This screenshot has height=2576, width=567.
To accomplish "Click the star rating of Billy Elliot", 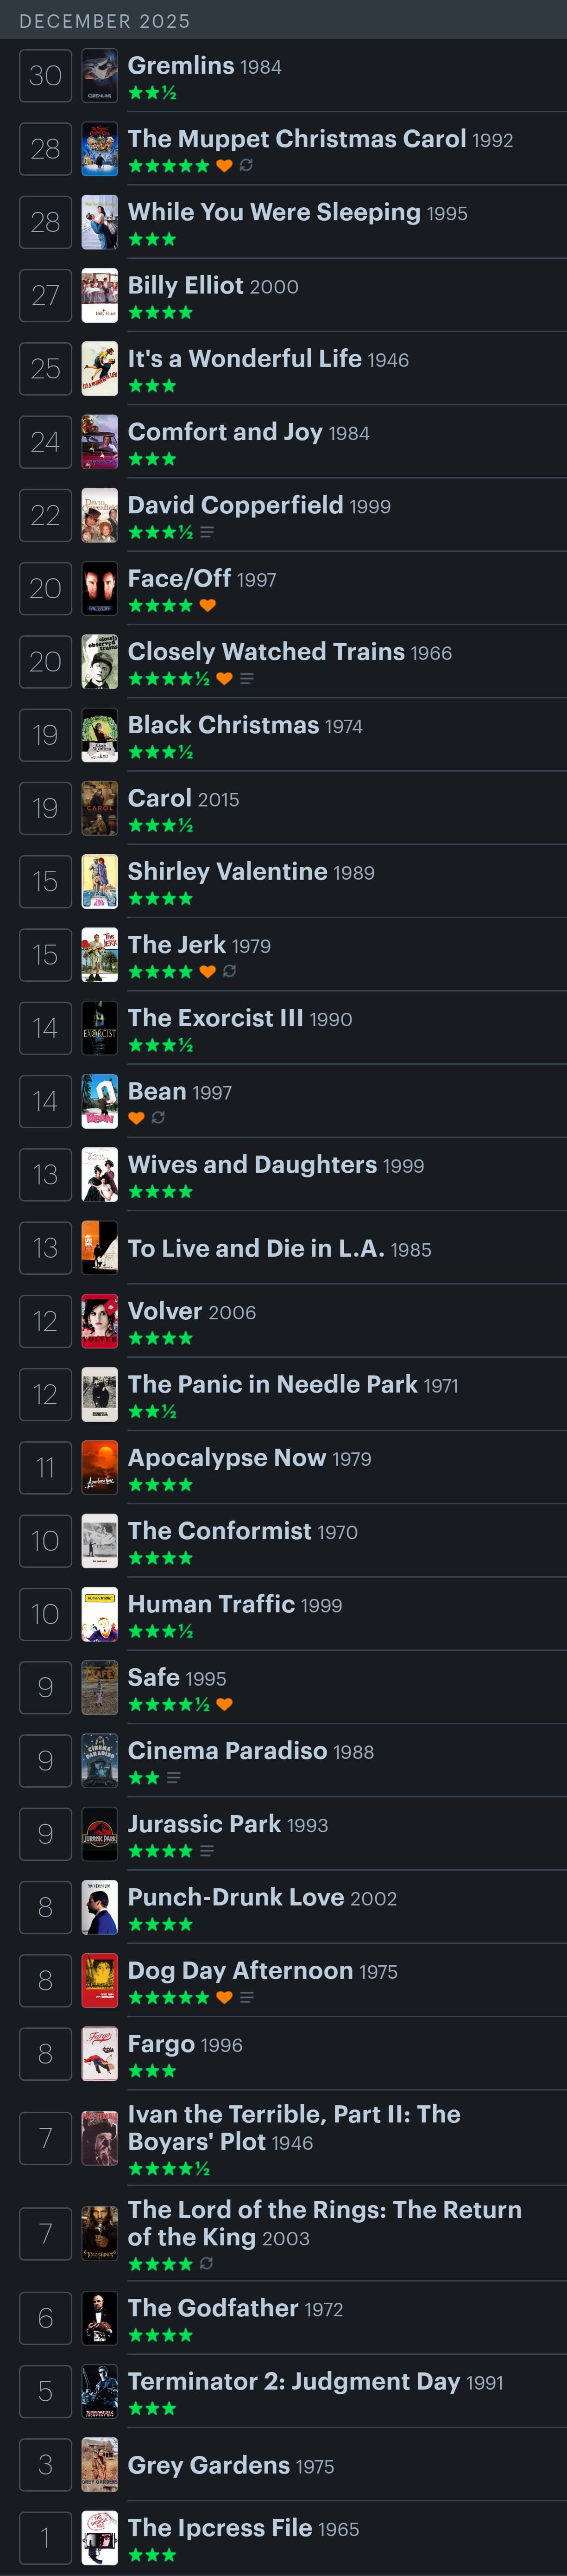I will pos(161,312).
